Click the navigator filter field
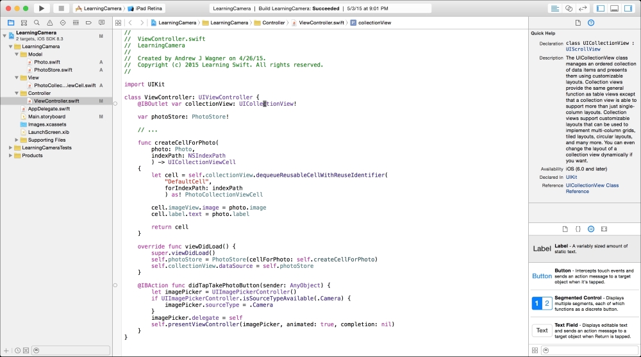Image resolution: width=641 pixels, height=357 pixels. (x=71, y=351)
